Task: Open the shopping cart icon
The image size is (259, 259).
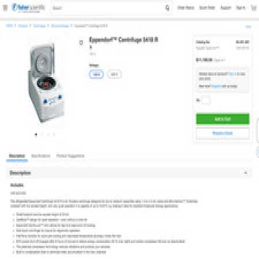Action: [x=254, y=8]
